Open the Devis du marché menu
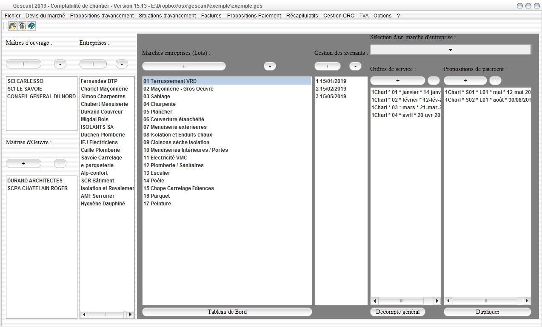This screenshot has width=542, height=327. tap(45, 16)
